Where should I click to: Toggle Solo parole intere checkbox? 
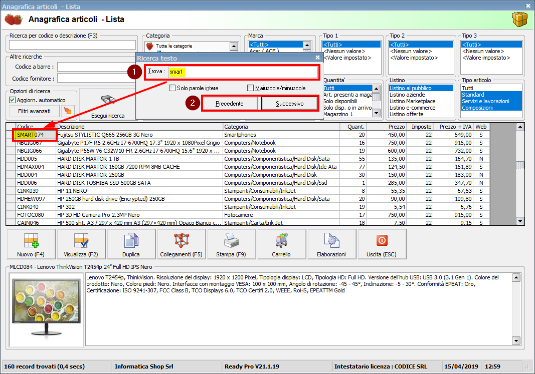pos(172,88)
